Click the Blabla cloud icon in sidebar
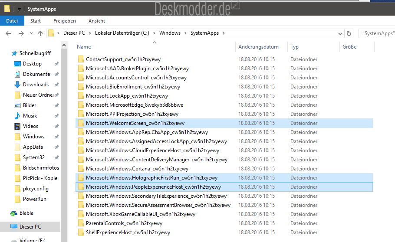This screenshot has height=242, width=395. point(13,213)
